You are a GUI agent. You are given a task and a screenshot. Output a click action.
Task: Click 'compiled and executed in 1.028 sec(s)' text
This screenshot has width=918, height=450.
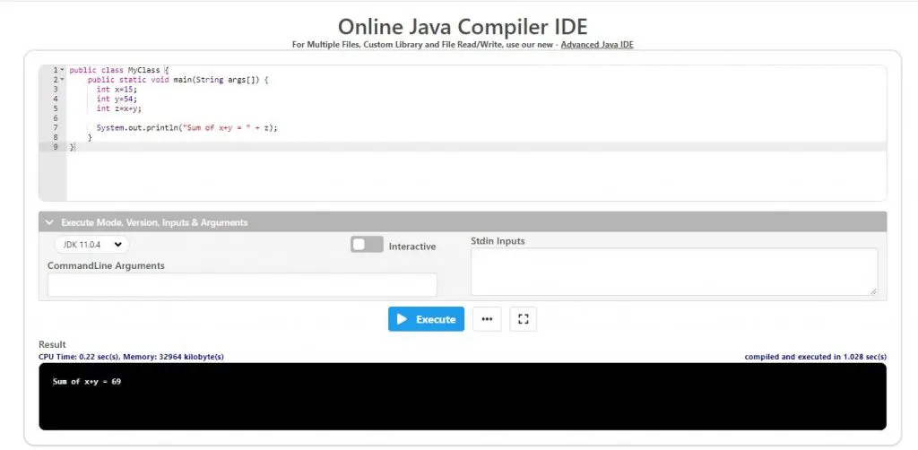pyautogui.click(x=815, y=357)
